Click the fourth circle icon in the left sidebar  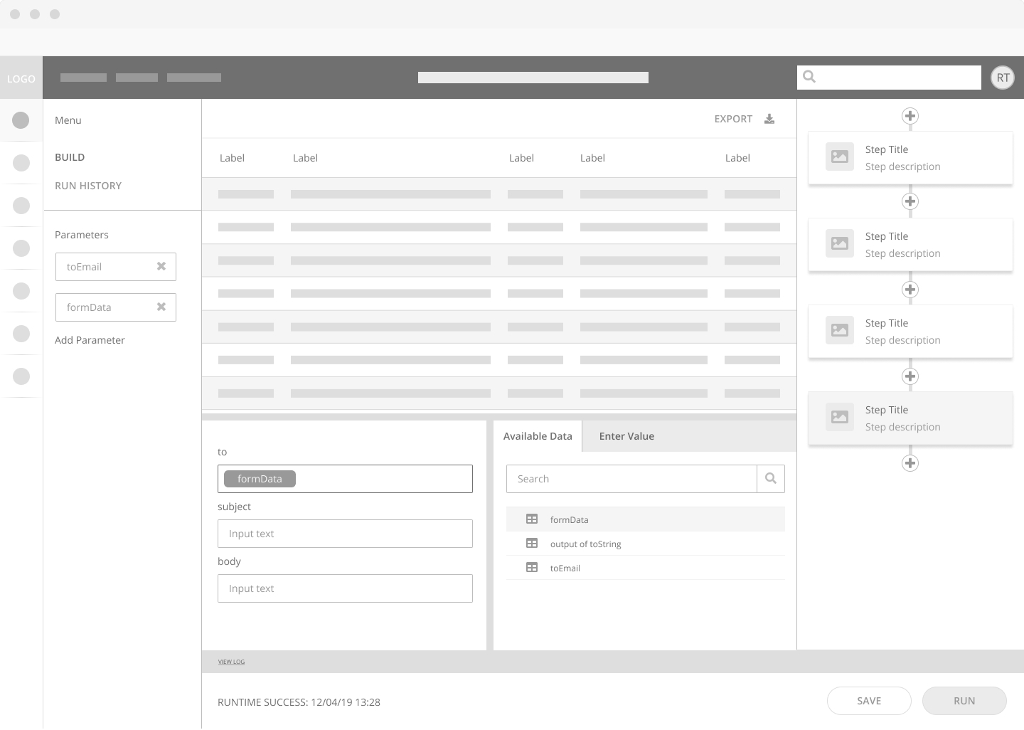tap(21, 248)
